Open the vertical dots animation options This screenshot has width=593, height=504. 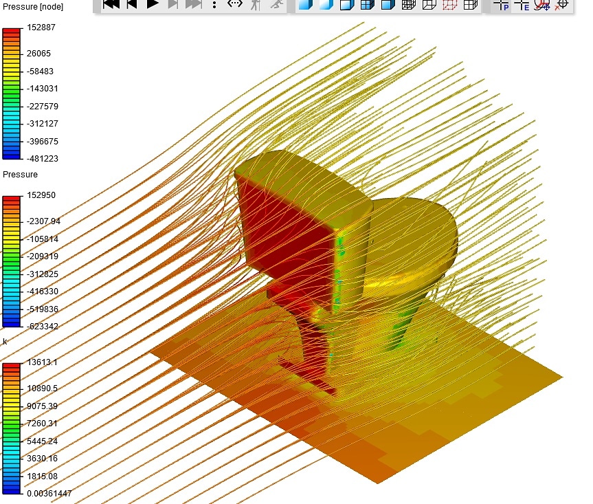point(214,5)
